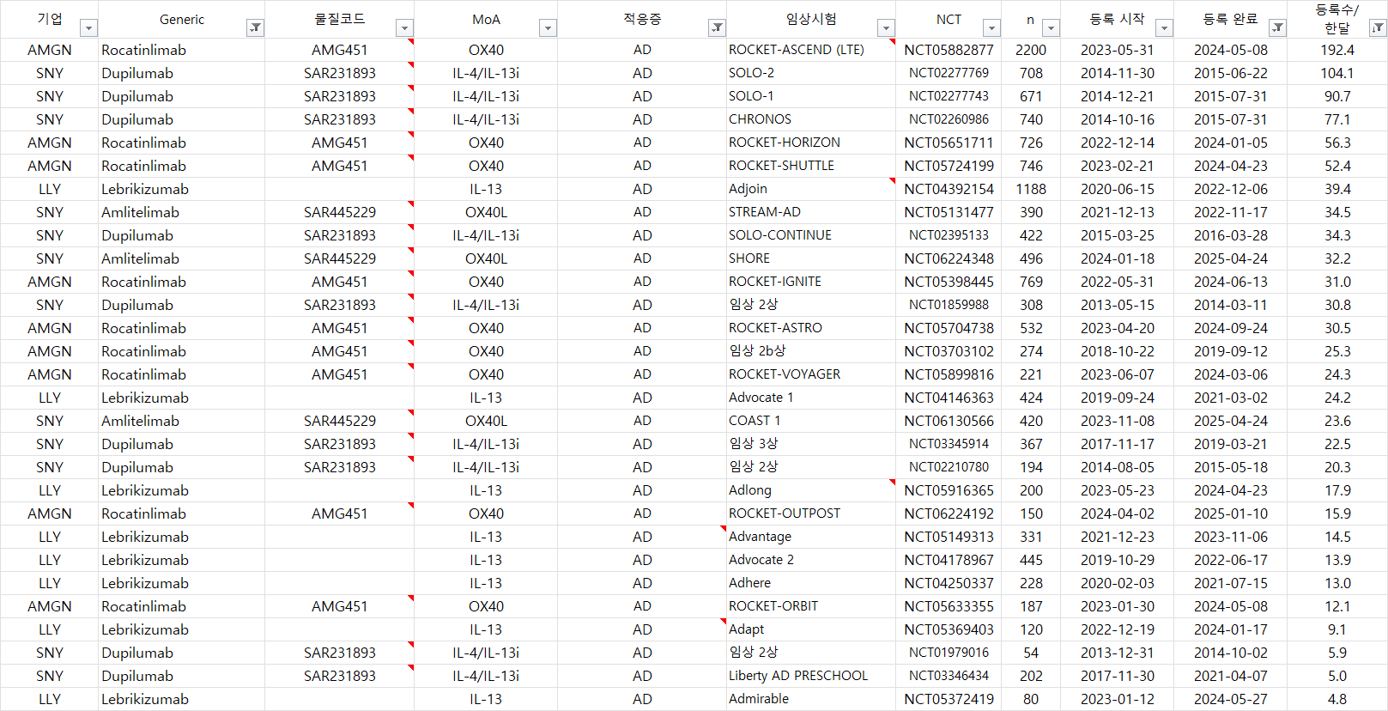This screenshot has height=711, width=1388.
Task: Select IL-13 in the Adjoin row
Action: click(486, 189)
